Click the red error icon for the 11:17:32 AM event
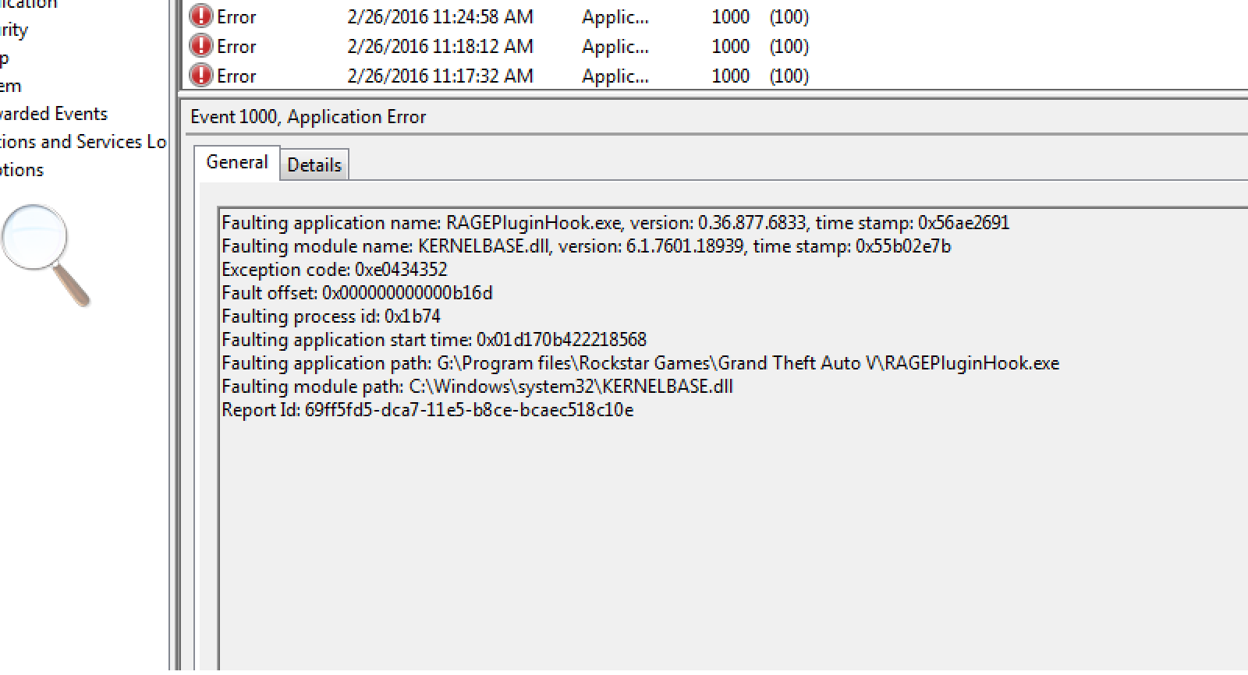 tap(201, 76)
